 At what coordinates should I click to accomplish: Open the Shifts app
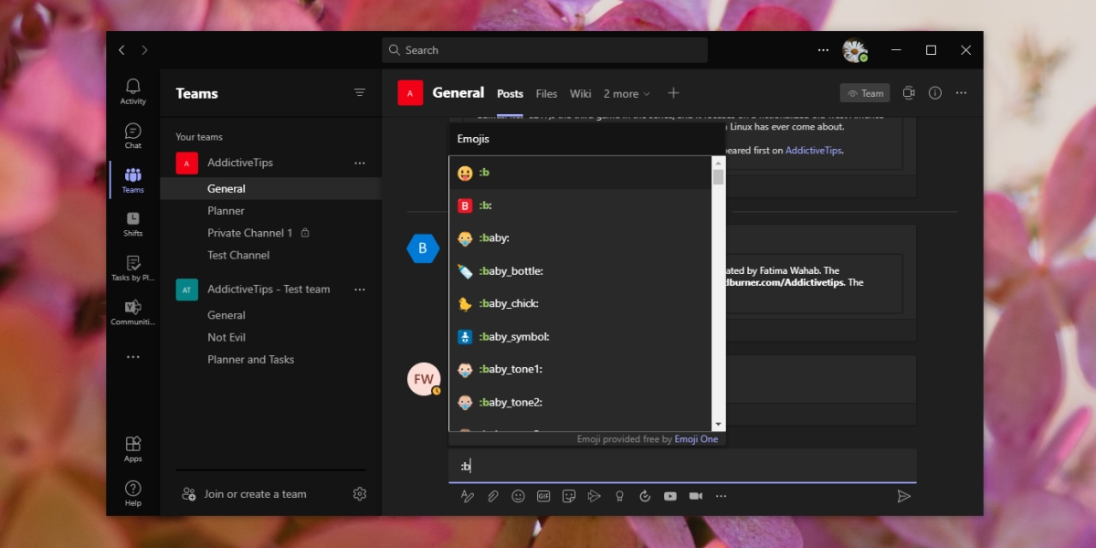click(x=133, y=224)
